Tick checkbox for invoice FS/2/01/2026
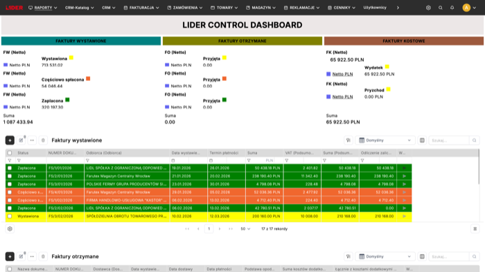This screenshot has width=485, height=272. coord(10,176)
